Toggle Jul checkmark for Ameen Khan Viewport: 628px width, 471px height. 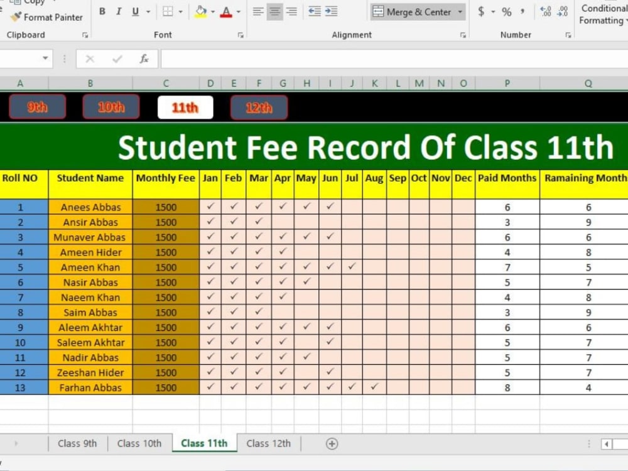[352, 267]
